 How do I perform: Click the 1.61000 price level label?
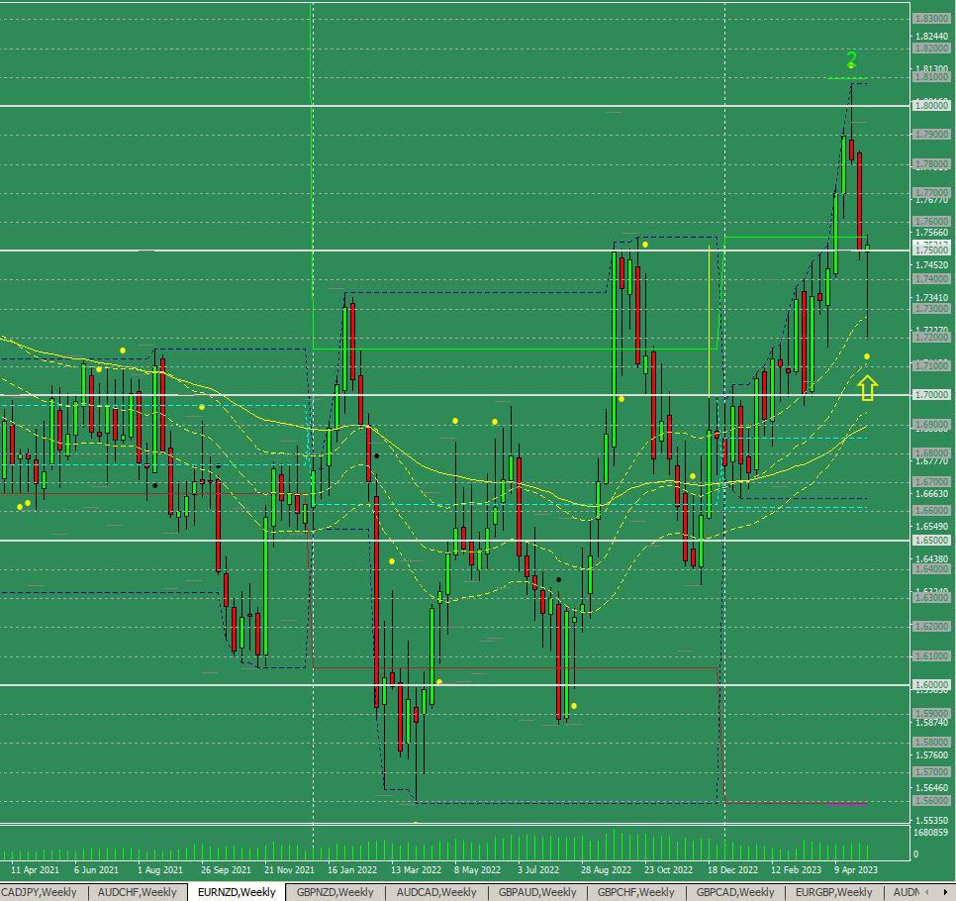(x=931, y=656)
